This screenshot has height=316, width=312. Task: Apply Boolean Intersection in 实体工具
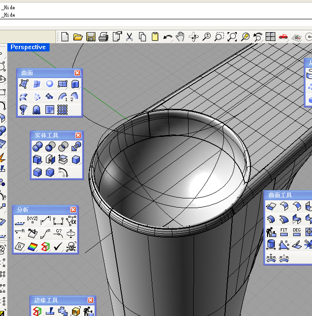pos(63,147)
